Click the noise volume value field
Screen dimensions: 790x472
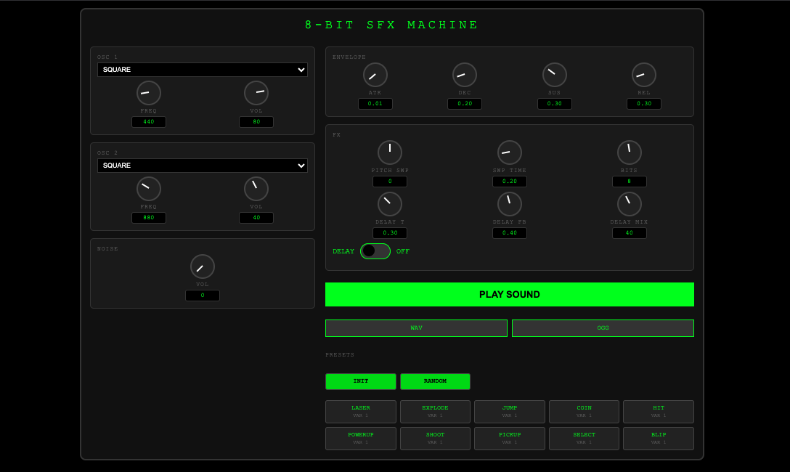pyautogui.click(x=203, y=296)
